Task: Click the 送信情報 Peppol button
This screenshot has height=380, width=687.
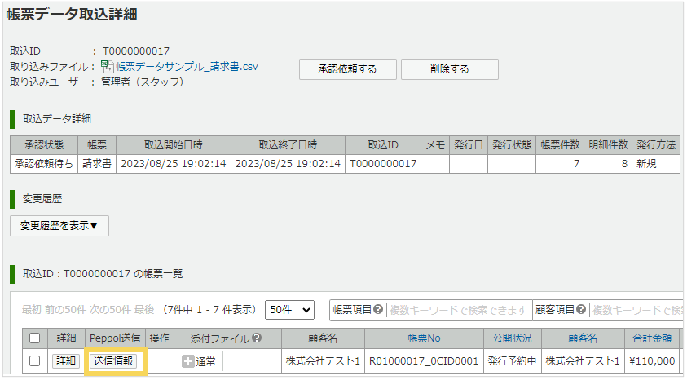Action: coord(113,360)
